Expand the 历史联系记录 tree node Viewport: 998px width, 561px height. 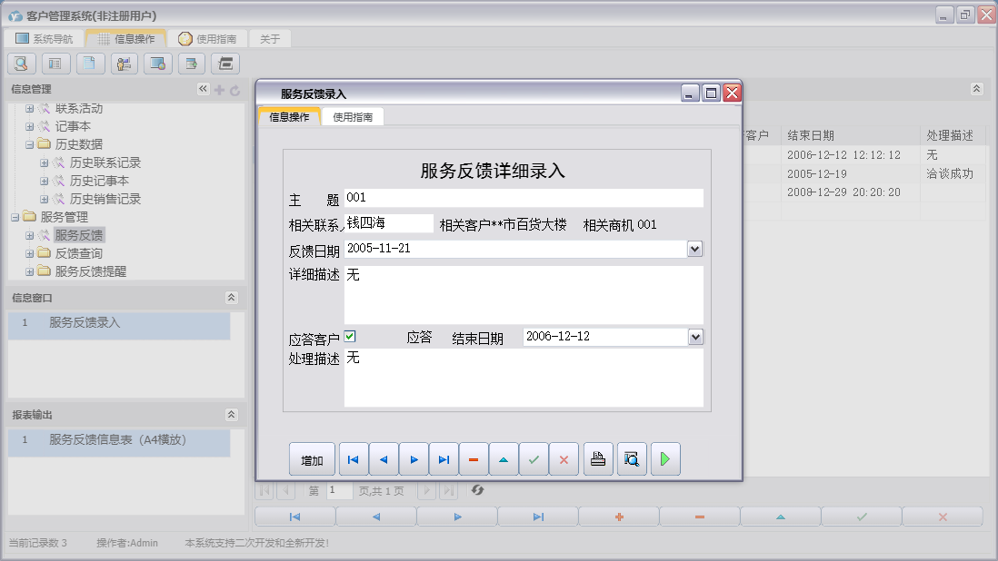coord(45,163)
